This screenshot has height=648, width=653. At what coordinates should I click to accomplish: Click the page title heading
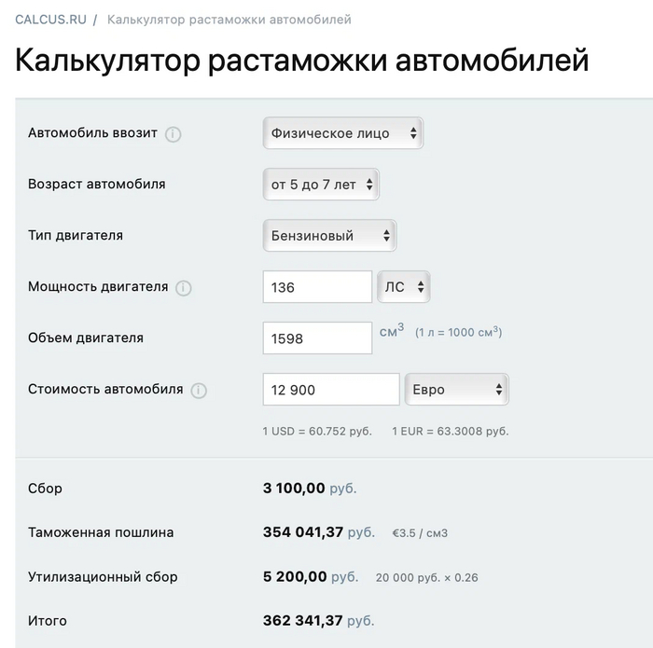tap(302, 61)
